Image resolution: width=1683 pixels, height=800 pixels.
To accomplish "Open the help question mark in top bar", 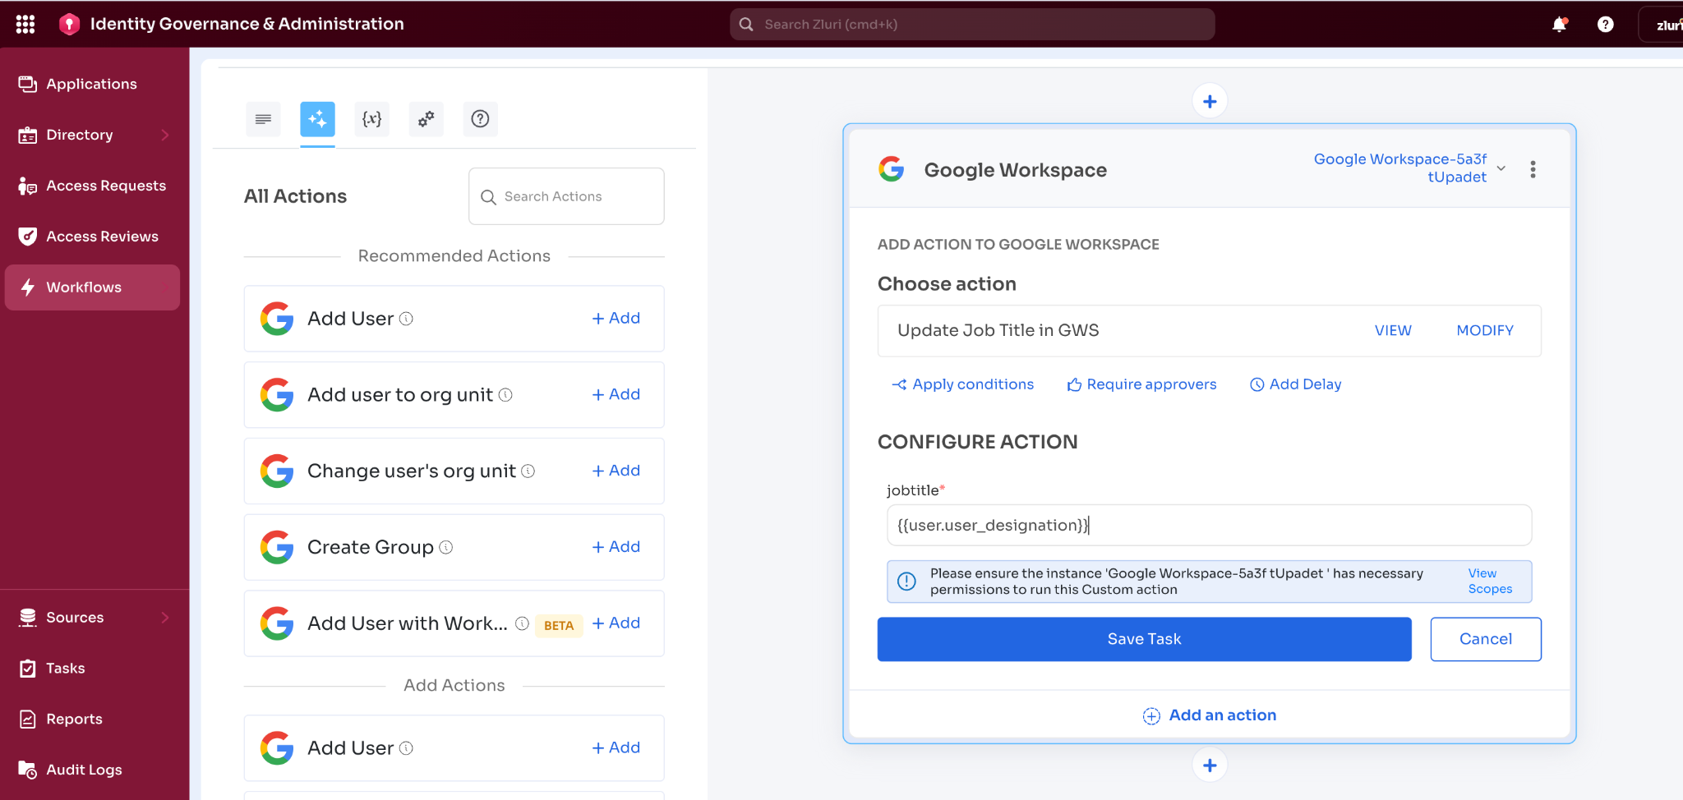I will pos(1605,24).
